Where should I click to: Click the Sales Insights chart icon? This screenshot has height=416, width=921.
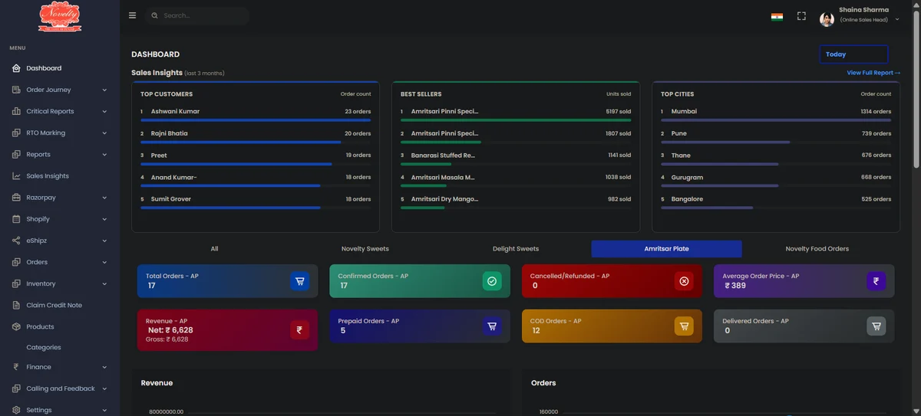coord(17,175)
